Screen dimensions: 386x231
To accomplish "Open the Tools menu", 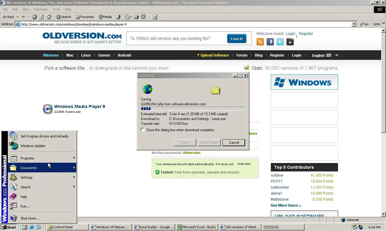I will (56, 9).
